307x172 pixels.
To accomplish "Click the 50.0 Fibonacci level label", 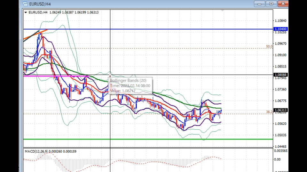I will pos(269,47).
